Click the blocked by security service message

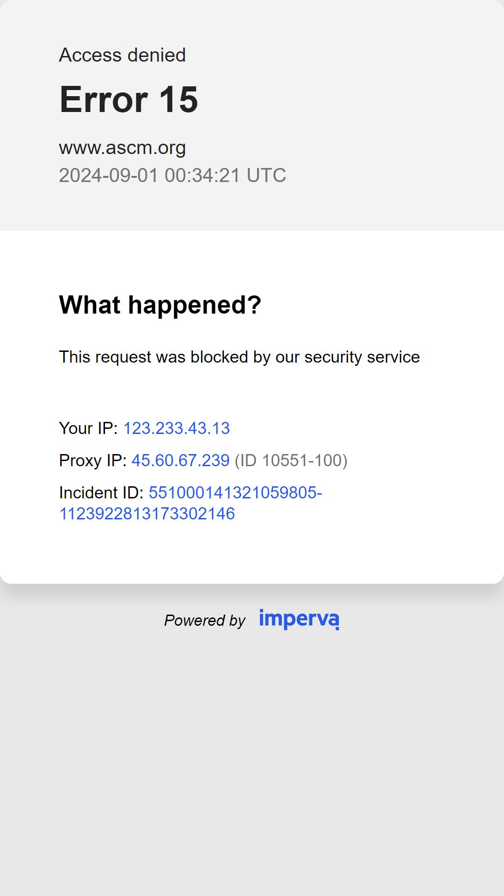[x=239, y=357]
